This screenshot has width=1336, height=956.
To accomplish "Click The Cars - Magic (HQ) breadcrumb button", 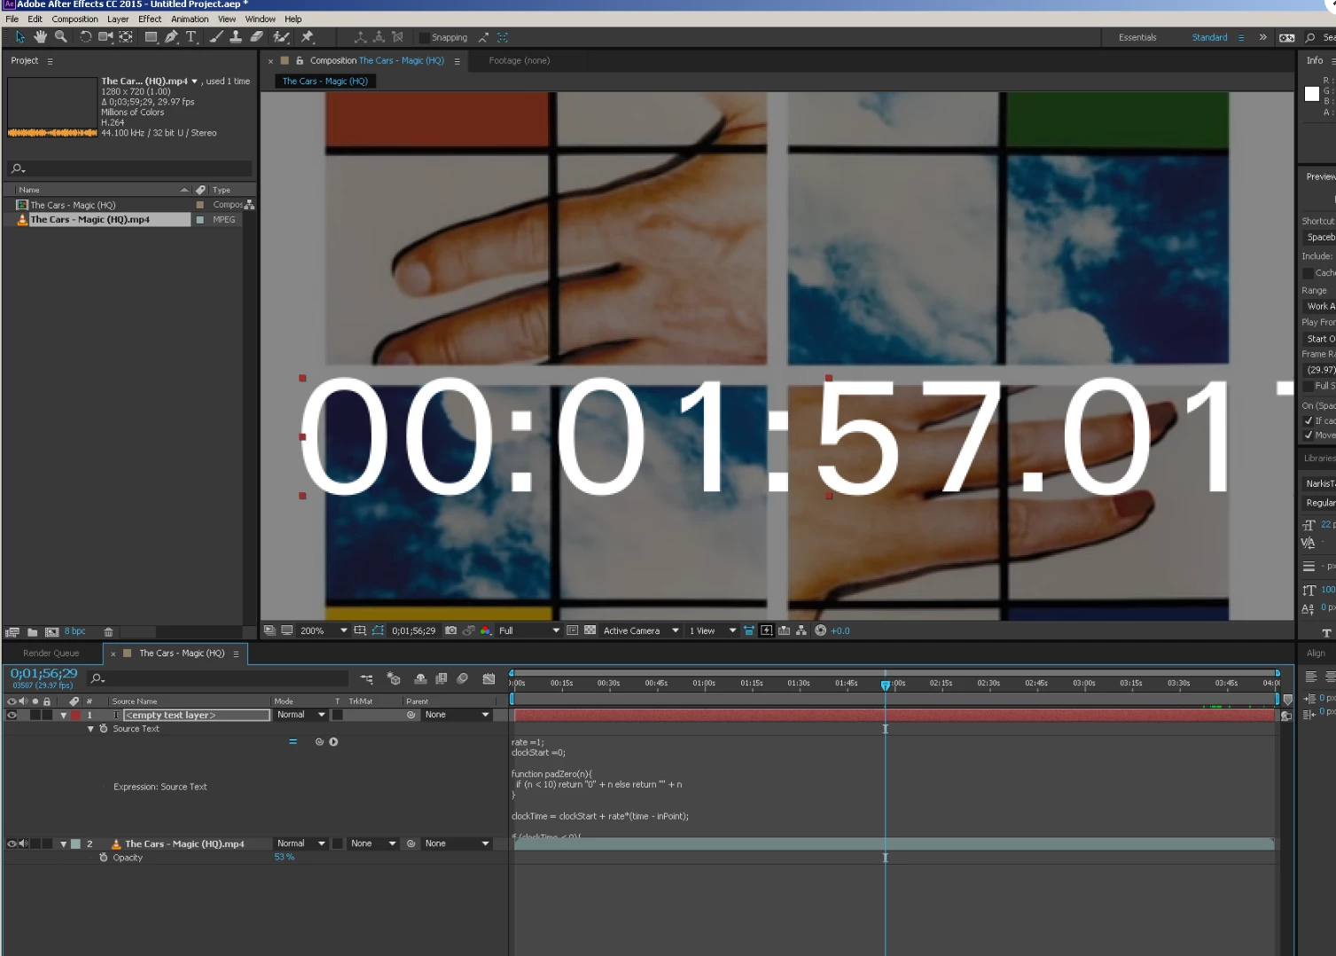I will click(x=324, y=81).
